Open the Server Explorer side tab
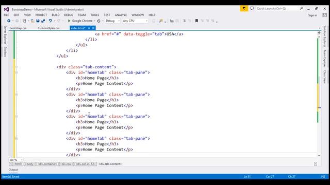 click(5, 34)
